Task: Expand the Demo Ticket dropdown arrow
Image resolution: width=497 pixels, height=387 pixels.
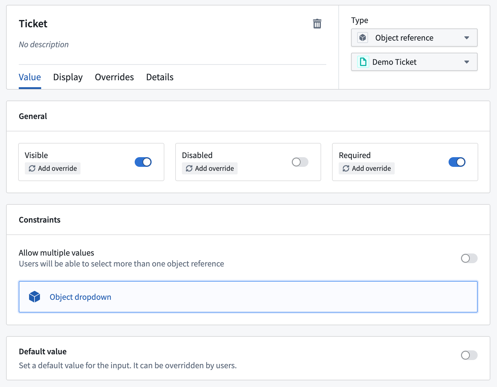Action: click(466, 62)
